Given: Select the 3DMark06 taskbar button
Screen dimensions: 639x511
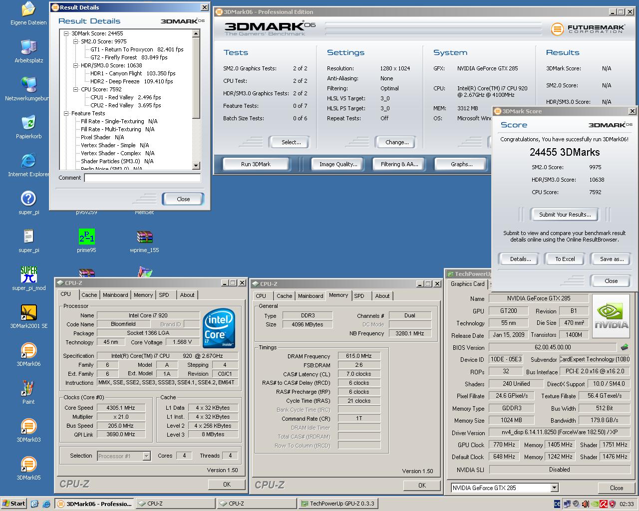Looking at the screenshot, I should pyautogui.click(x=94, y=504).
